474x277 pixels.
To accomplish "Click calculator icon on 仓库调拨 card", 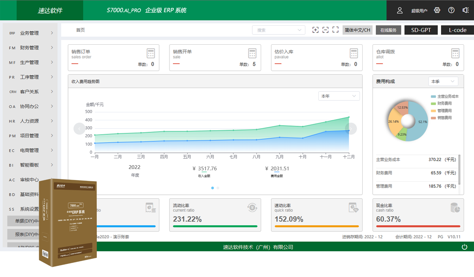I will (x=455, y=53).
